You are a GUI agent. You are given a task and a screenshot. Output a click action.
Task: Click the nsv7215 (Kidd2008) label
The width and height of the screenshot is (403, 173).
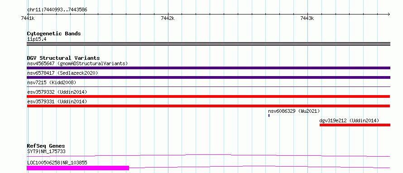click(52, 82)
